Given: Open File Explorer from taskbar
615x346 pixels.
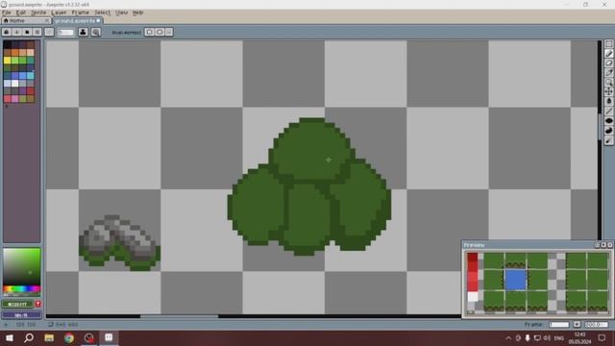Looking at the screenshot, I should click(49, 337).
